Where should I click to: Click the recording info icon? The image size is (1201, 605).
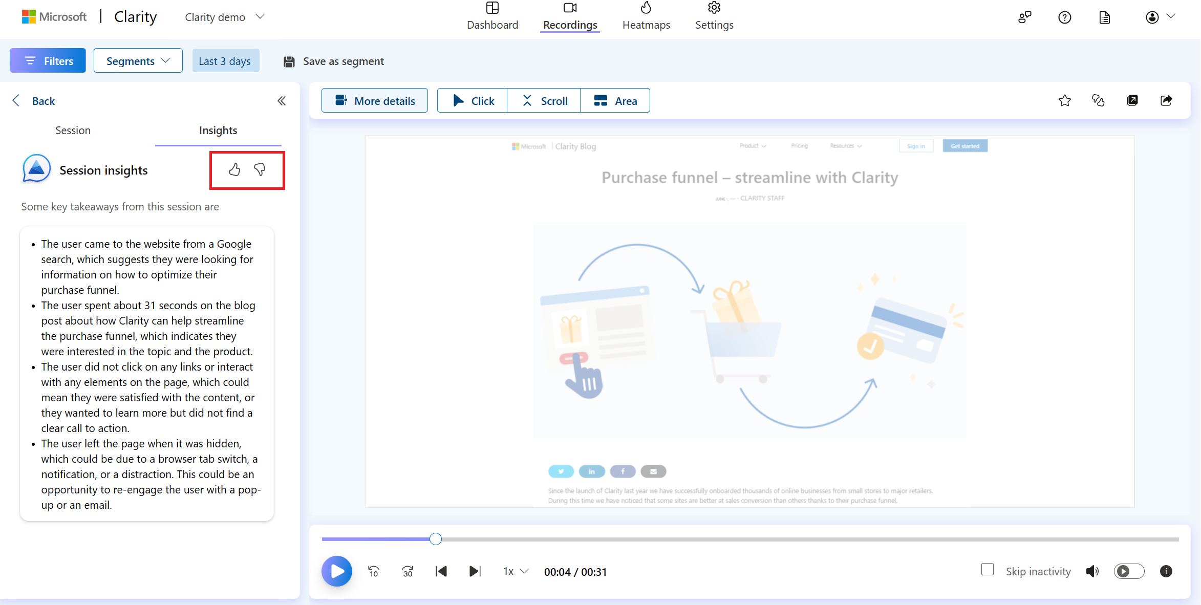click(x=1166, y=571)
